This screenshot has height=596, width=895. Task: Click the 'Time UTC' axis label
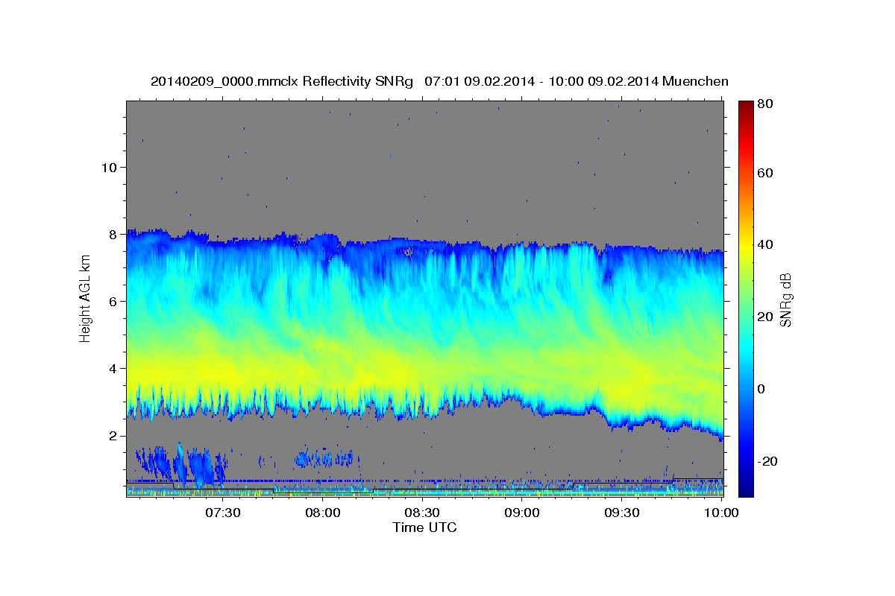tap(424, 527)
